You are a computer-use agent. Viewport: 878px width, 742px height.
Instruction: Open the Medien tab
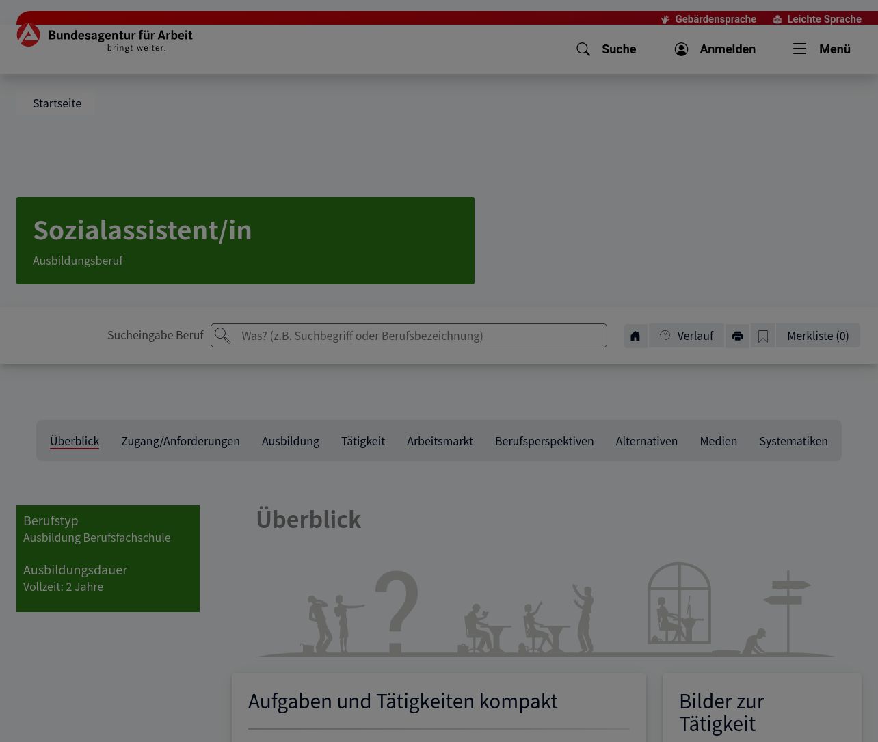coord(719,441)
